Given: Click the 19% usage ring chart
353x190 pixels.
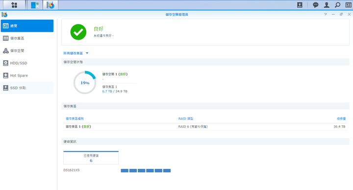Looking at the screenshot, I should [85, 83].
